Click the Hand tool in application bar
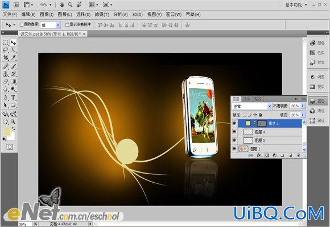 [x=62, y=5]
